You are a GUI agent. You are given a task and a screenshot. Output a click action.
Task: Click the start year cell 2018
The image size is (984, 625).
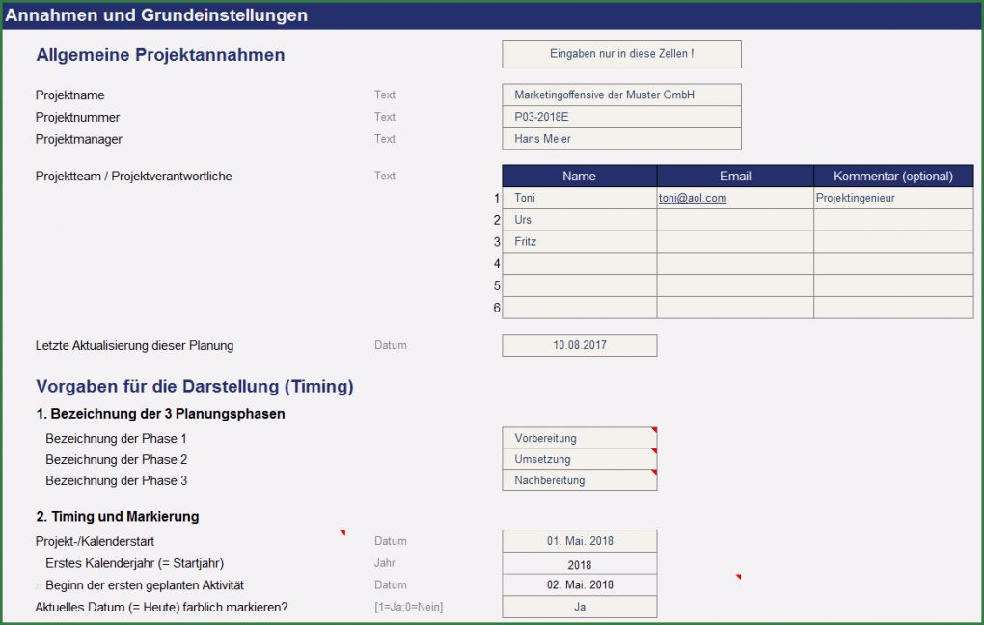(579, 564)
